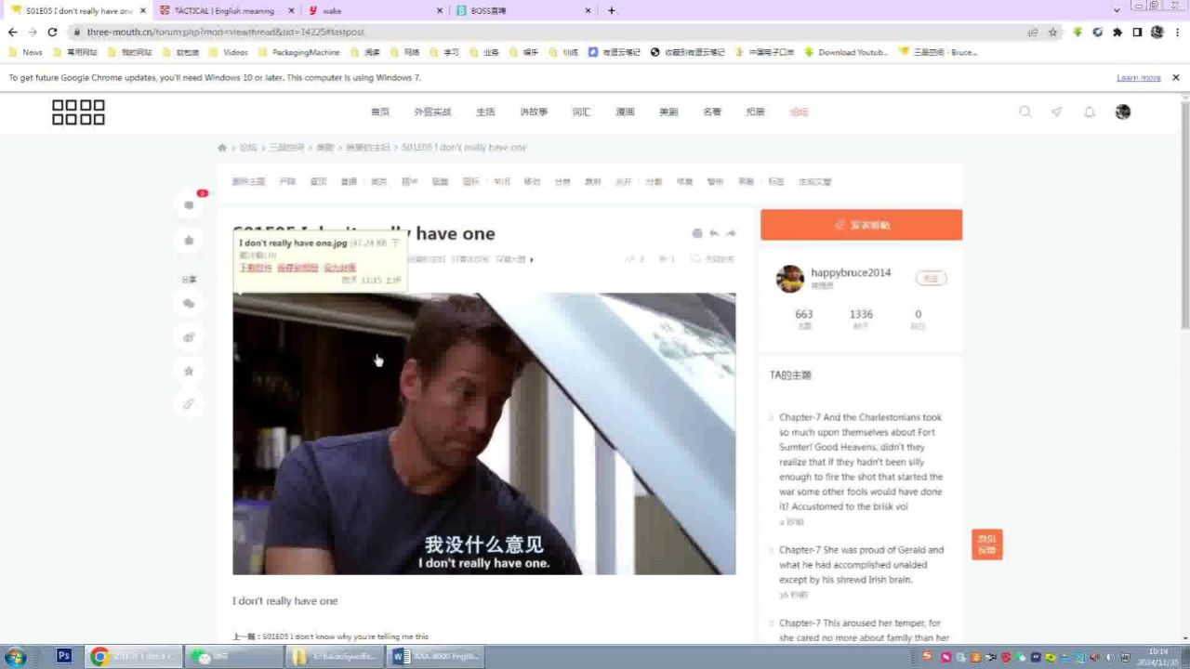
Task: Click the share page icon in address bar
Action: click(x=1033, y=32)
